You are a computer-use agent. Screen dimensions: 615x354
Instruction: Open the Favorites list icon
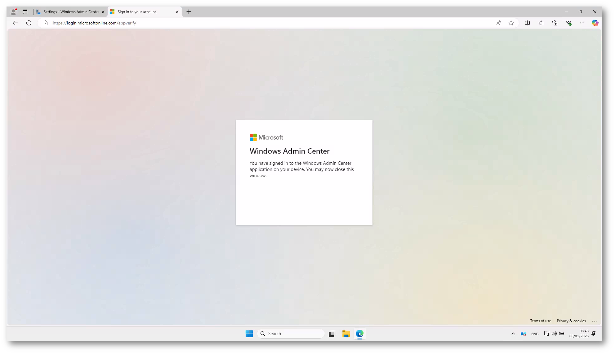coord(541,23)
